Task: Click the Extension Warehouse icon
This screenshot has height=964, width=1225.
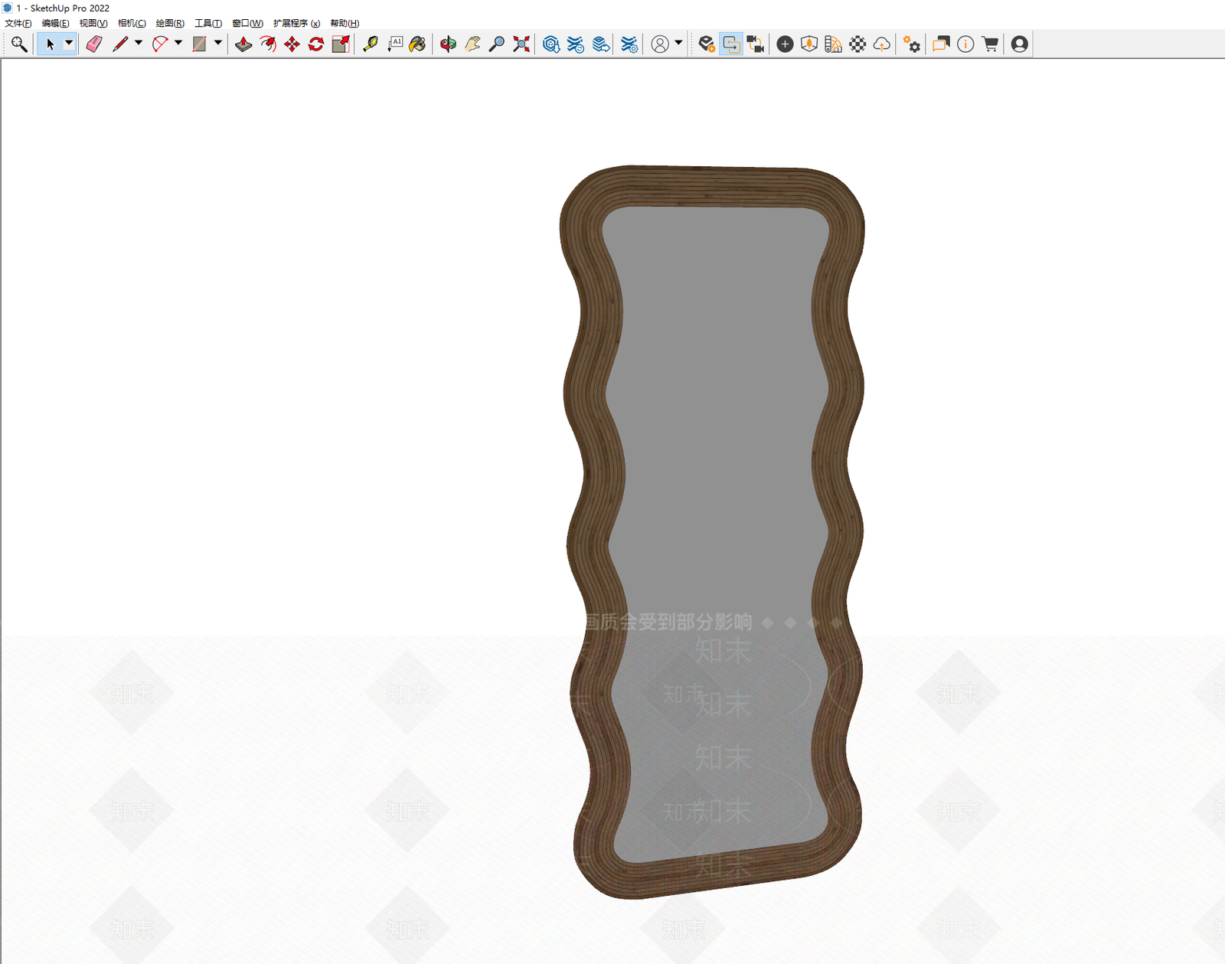Action: pyautogui.click(x=576, y=44)
